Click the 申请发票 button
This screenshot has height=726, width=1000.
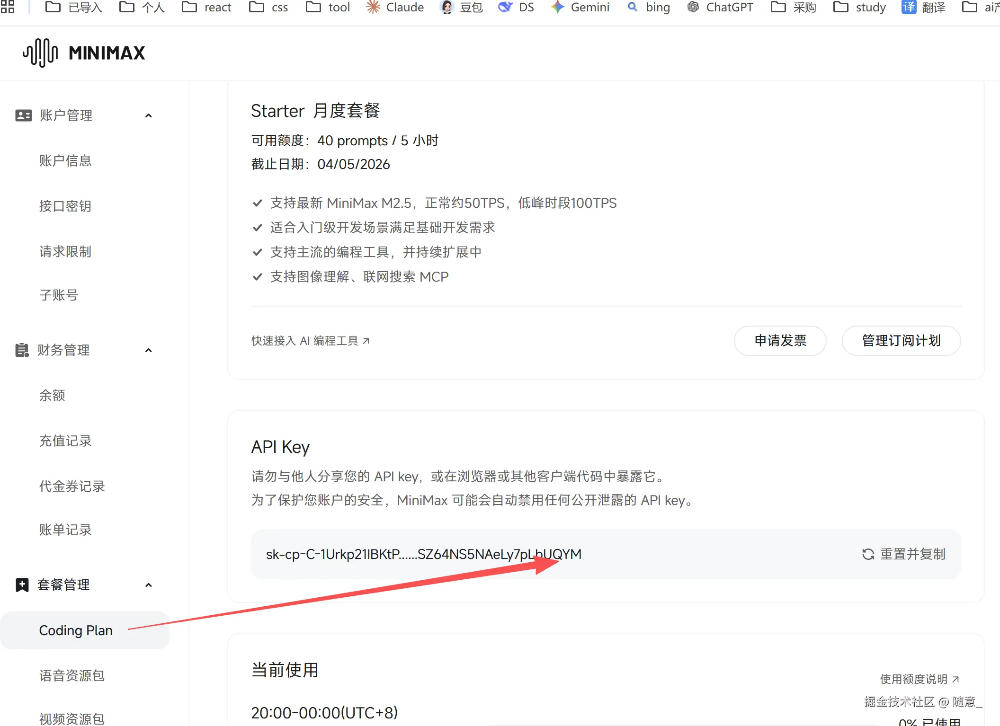point(780,341)
